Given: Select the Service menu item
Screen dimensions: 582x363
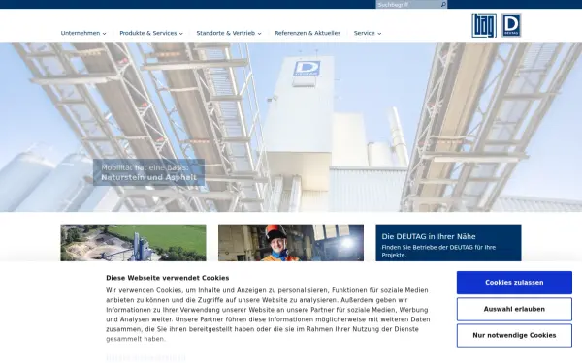Looking at the screenshot, I should tap(364, 33).
